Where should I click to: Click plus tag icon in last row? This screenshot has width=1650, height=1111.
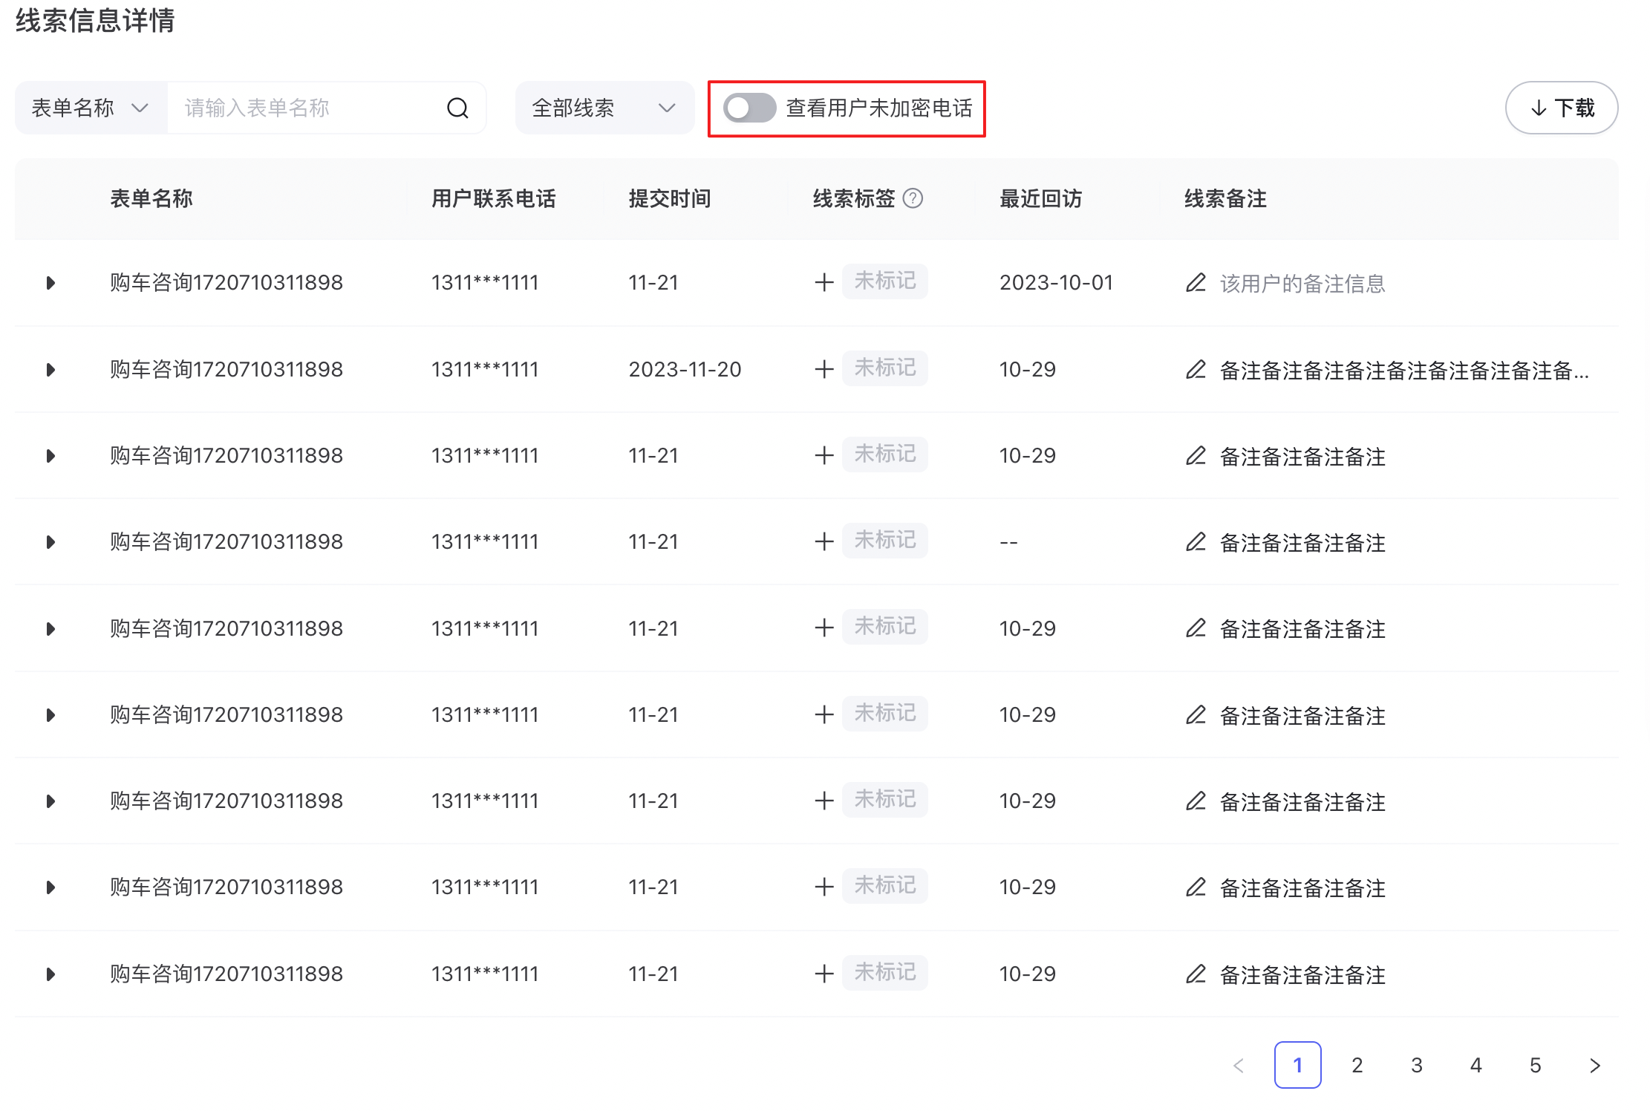click(824, 974)
